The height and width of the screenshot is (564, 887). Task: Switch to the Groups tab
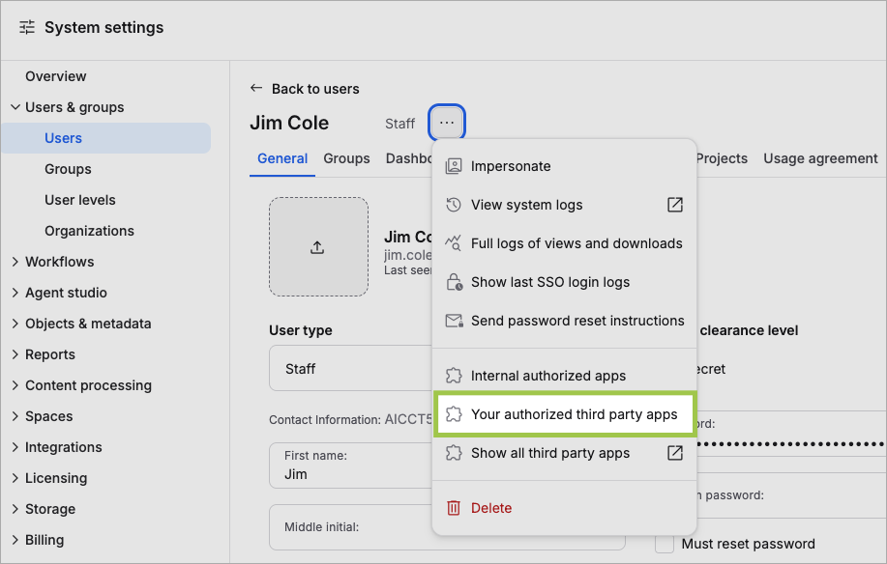point(346,158)
